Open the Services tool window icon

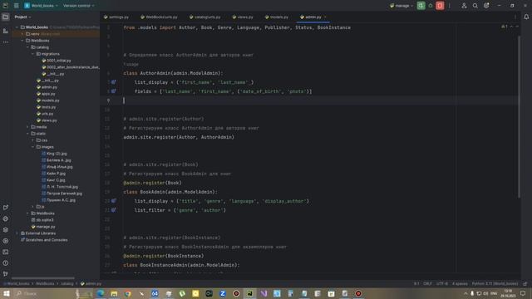pyautogui.click(x=6, y=241)
